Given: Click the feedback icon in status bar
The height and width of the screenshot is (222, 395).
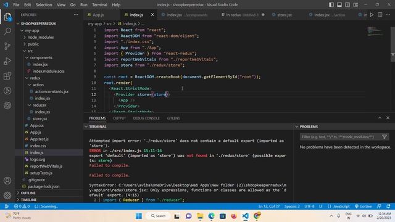Looking at the screenshot, I should pos(379,206).
